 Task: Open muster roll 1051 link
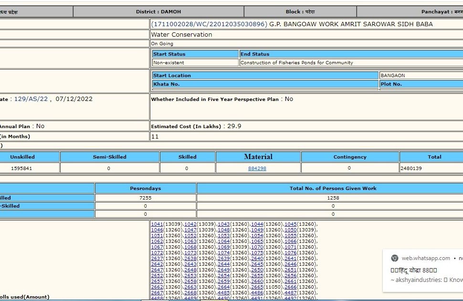[157, 236]
